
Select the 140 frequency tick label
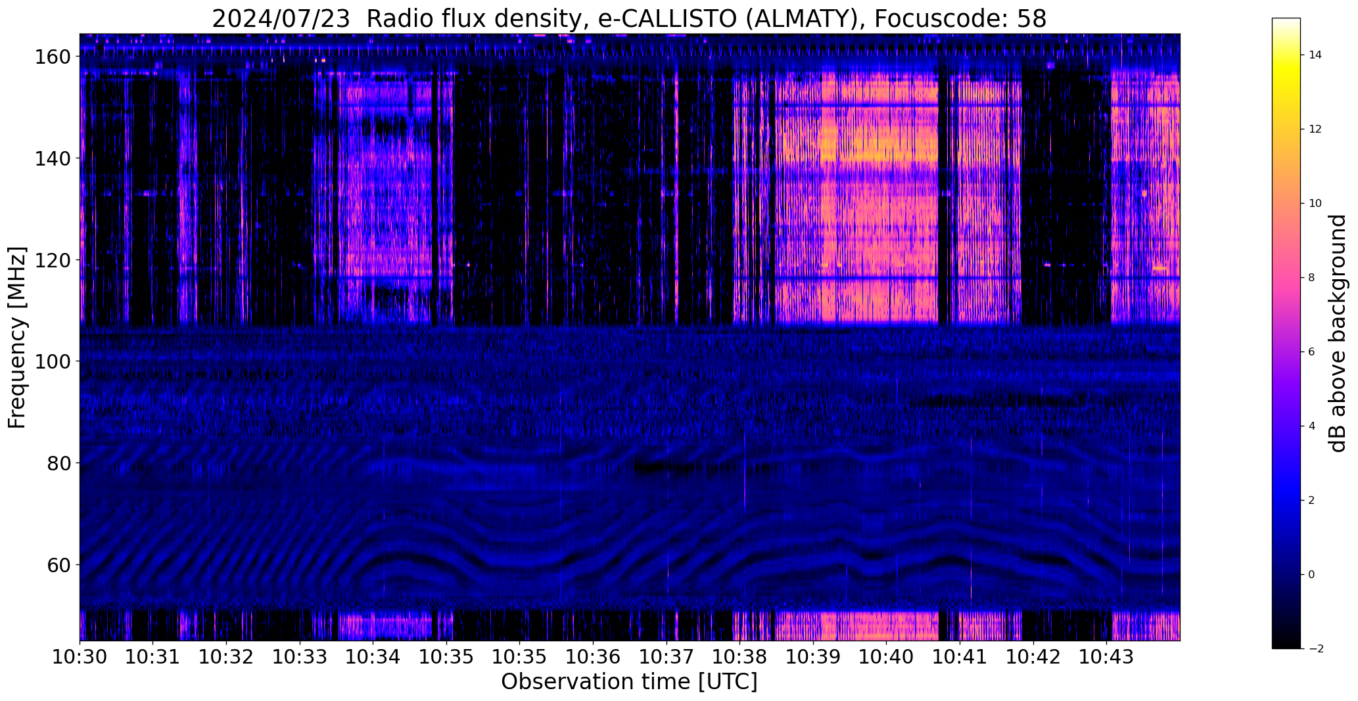[x=52, y=158]
